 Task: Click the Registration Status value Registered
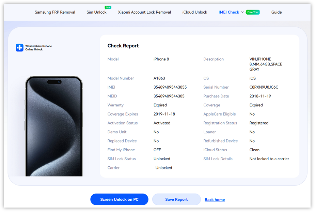coord(259,123)
